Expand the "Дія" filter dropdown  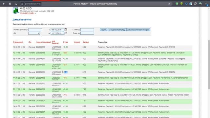click(x=34, y=33)
